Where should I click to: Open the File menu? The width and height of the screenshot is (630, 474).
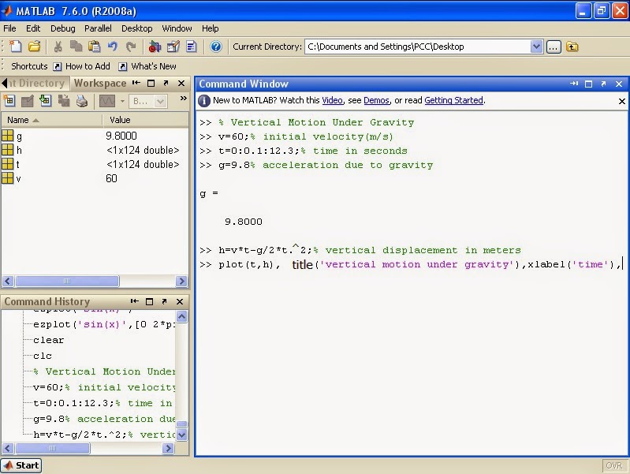point(9,28)
